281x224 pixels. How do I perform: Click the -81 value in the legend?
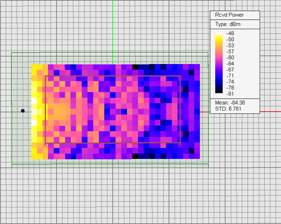pos(230,94)
